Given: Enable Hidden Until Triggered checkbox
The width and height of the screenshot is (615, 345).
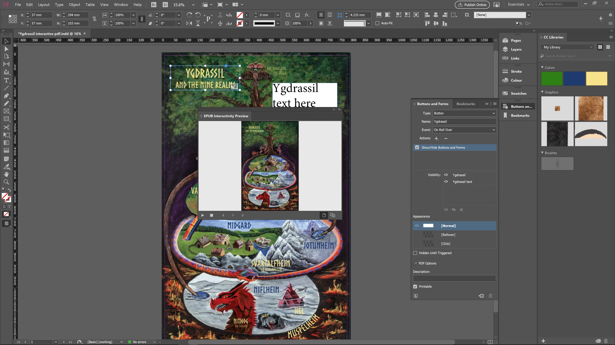Looking at the screenshot, I should pos(415,253).
